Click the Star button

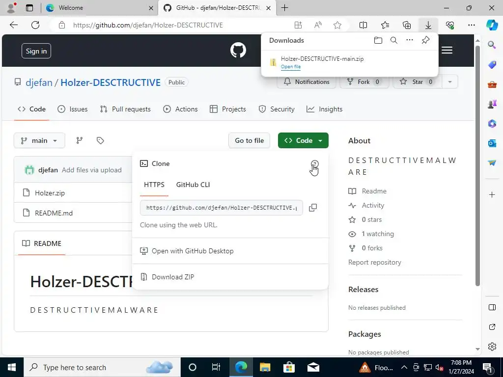pyautogui.click(x=418, y=82)
